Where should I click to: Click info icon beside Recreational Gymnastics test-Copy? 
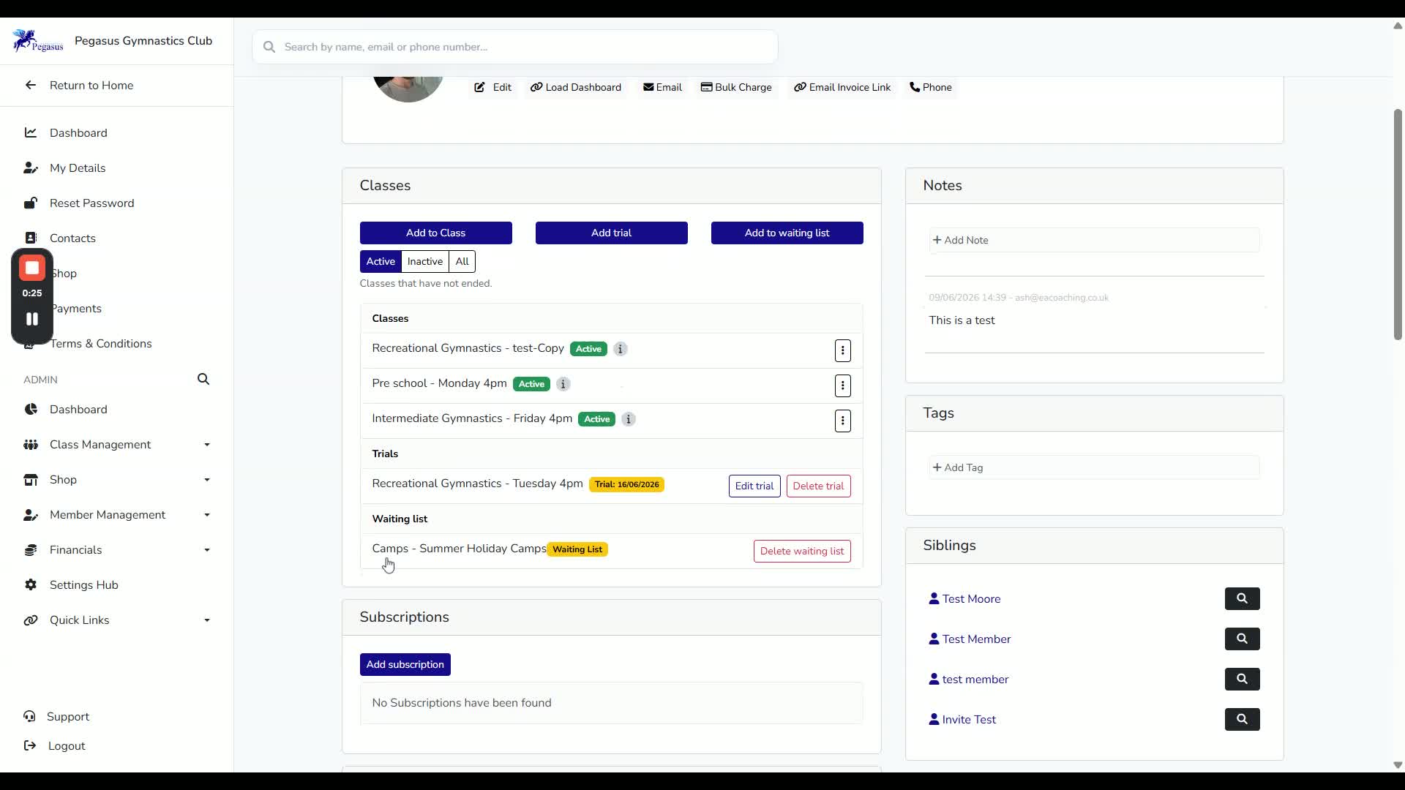coord(620,349)
